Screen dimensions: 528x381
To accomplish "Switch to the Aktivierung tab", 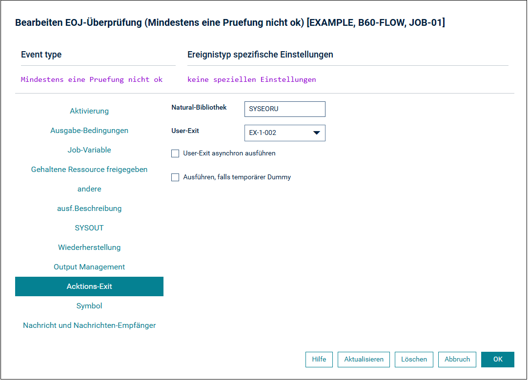I will (89, 111).
